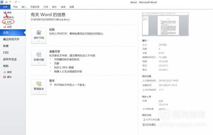213x135 pixels.
Task: Click the creation date 2013/8/14 19:14
Action: pos(168,85)
